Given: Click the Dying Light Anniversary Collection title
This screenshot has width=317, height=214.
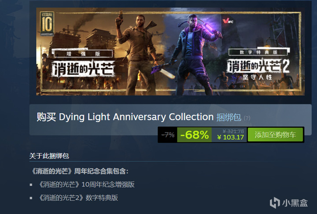Looking at the screenshot, I should (136, 117).
